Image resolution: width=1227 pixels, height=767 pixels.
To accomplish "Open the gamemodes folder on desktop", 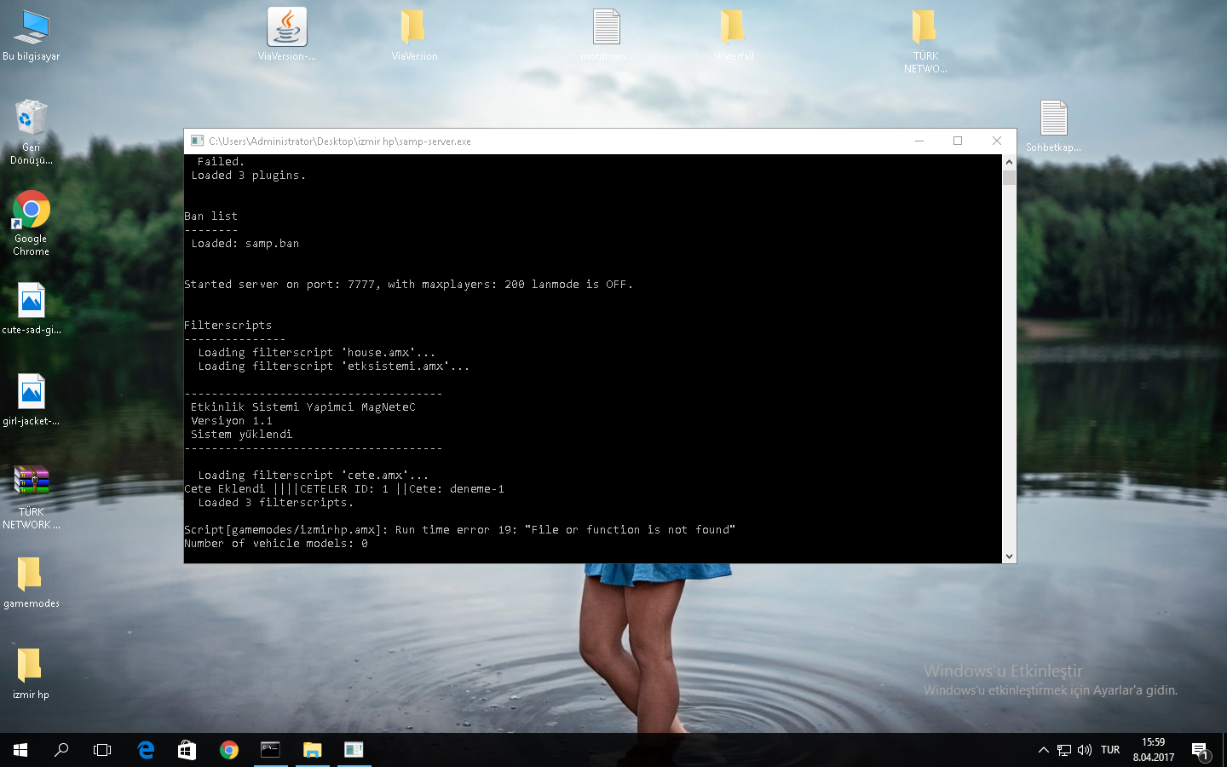I will pos(32,582).
